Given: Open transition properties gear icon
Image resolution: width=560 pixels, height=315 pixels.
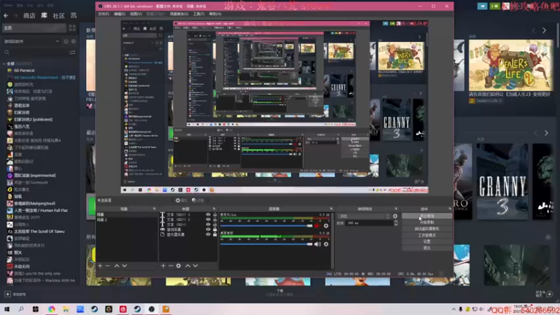Looking at the screenshot, I should click(x=395, y=216).
